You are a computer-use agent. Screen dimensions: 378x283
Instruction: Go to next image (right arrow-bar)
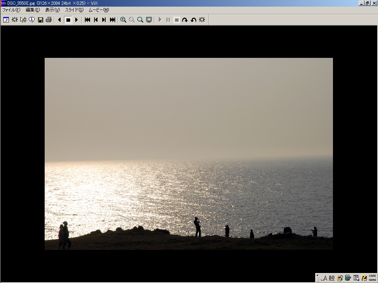click(104, 20)
